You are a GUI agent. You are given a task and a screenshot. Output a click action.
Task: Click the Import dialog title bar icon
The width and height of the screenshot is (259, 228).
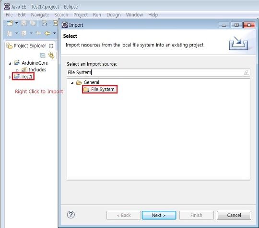coord(65,25)
